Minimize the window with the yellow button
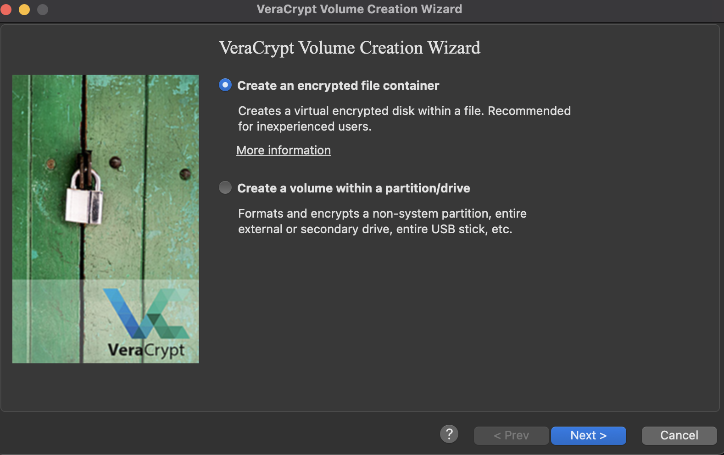The width and height of the screenshot is (724, 455). pos(24,9)
